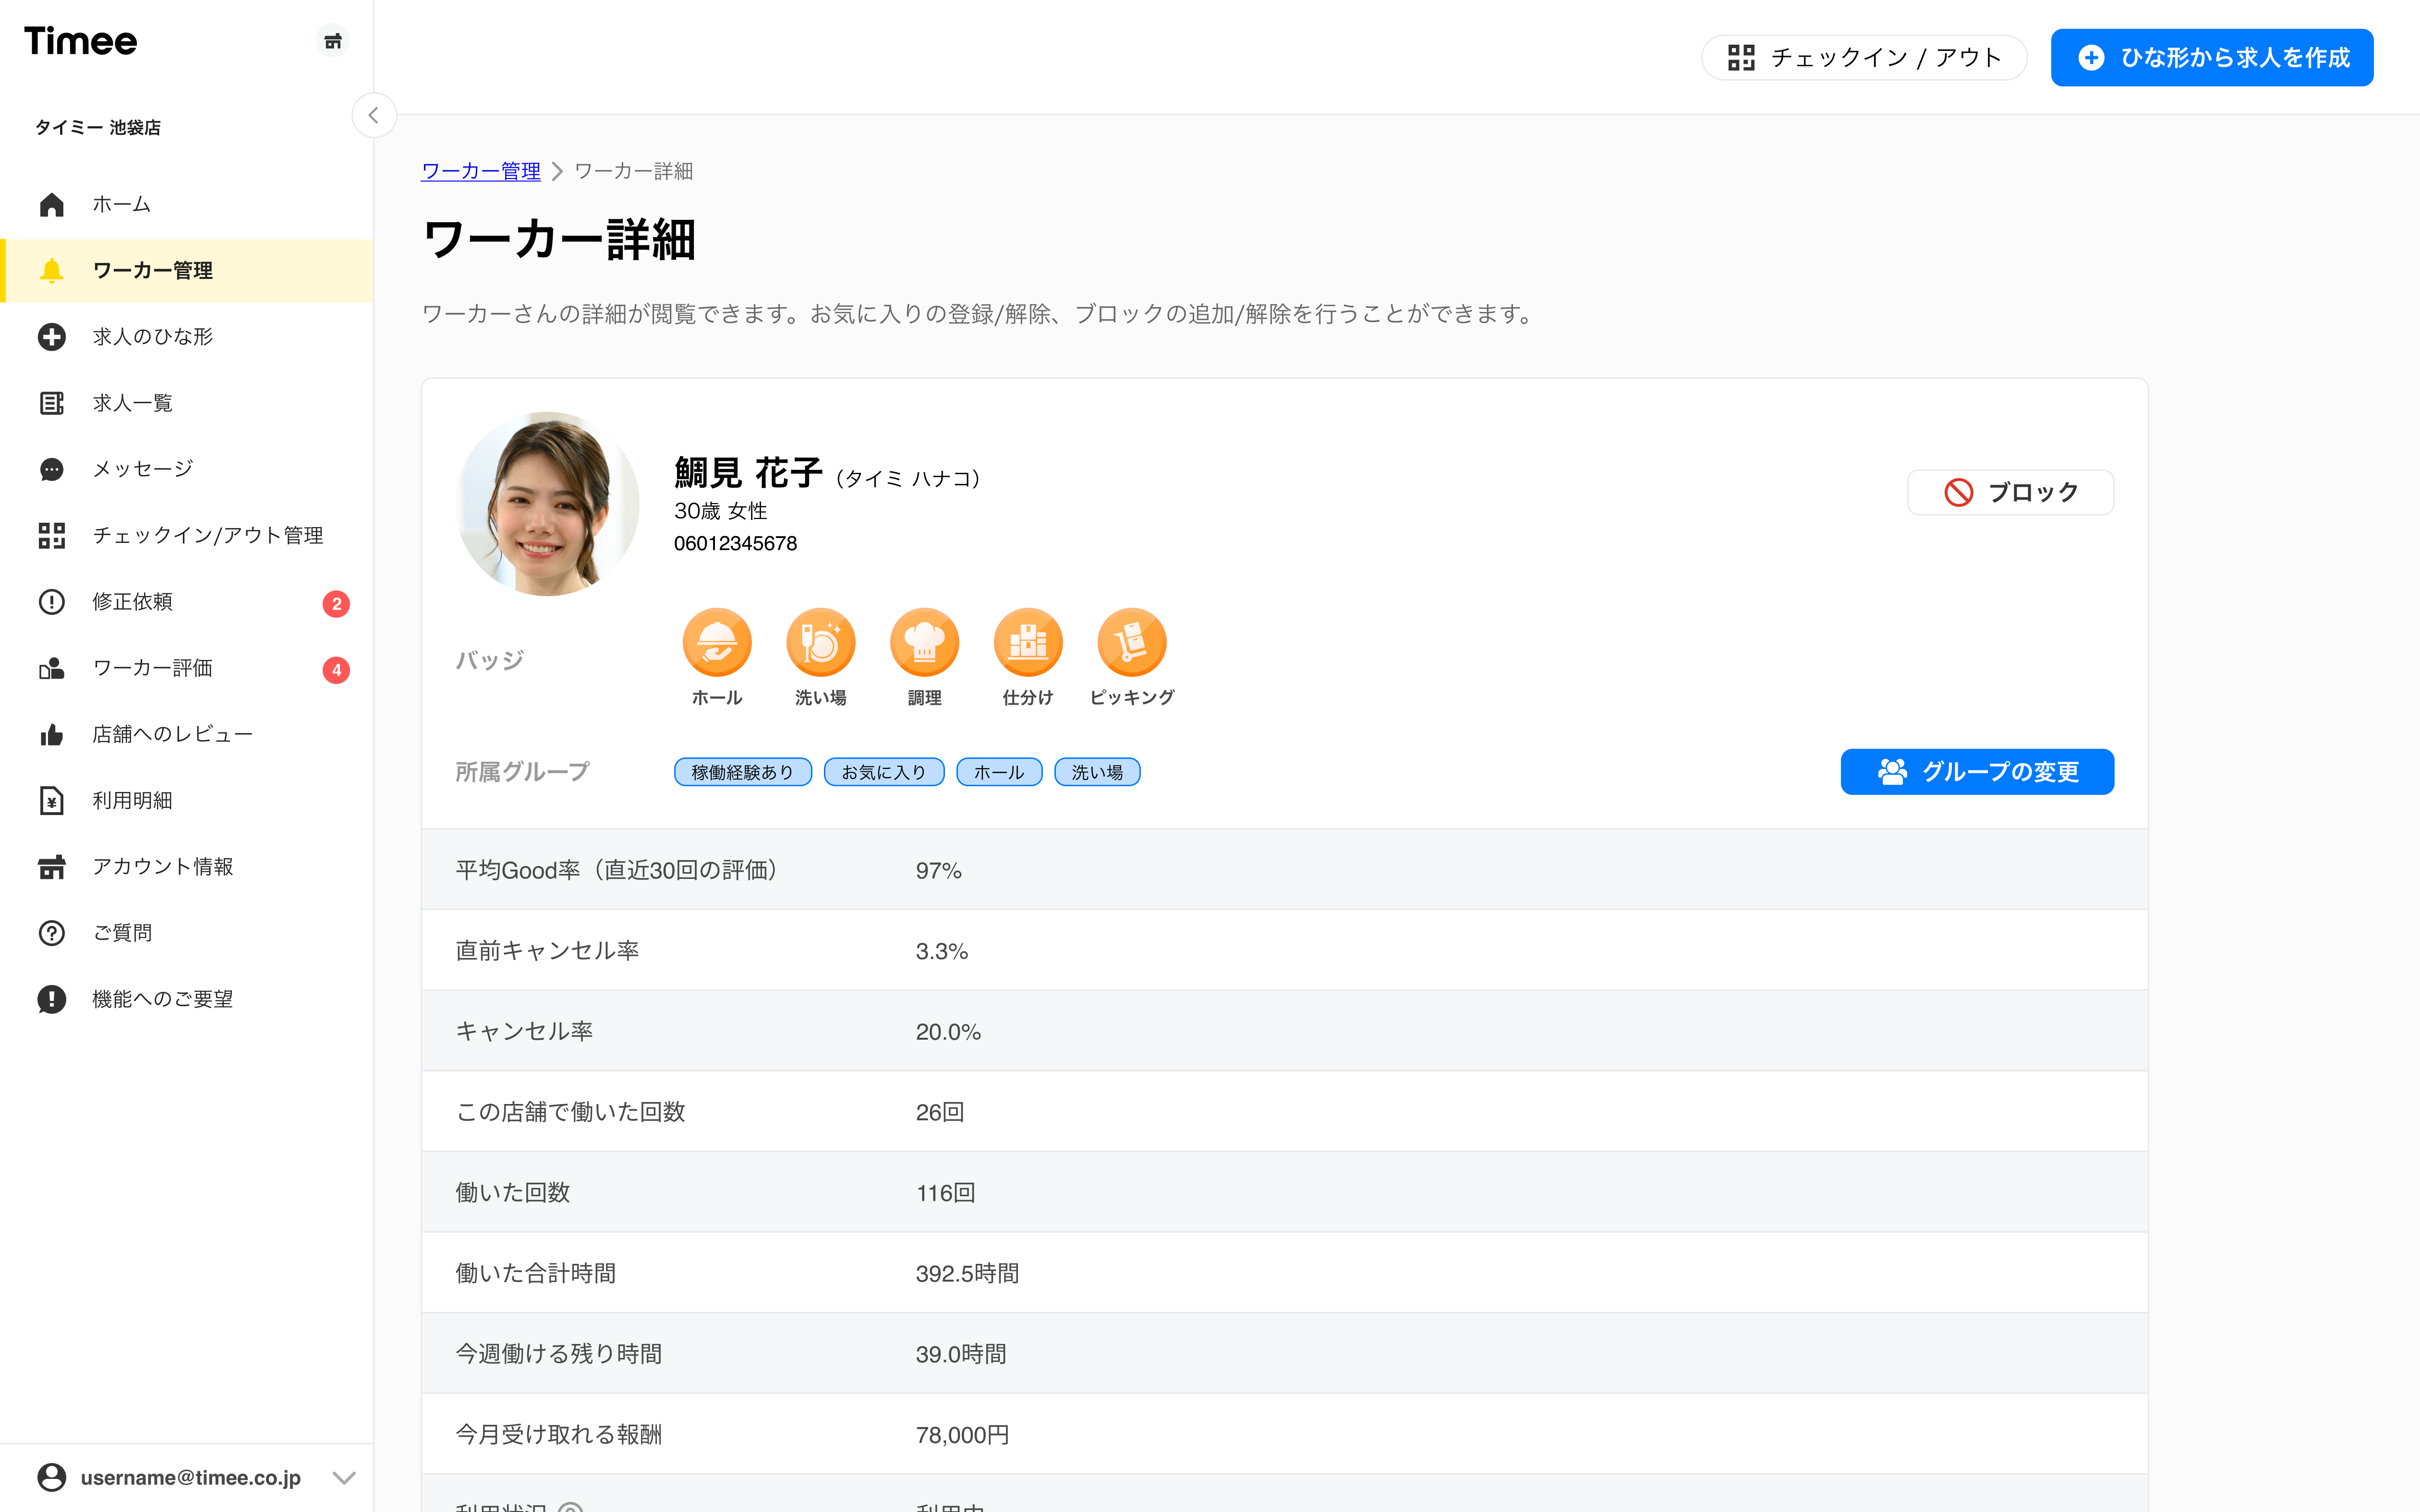
Task: Click phone number 06012345678
Action: click(735, 543)
